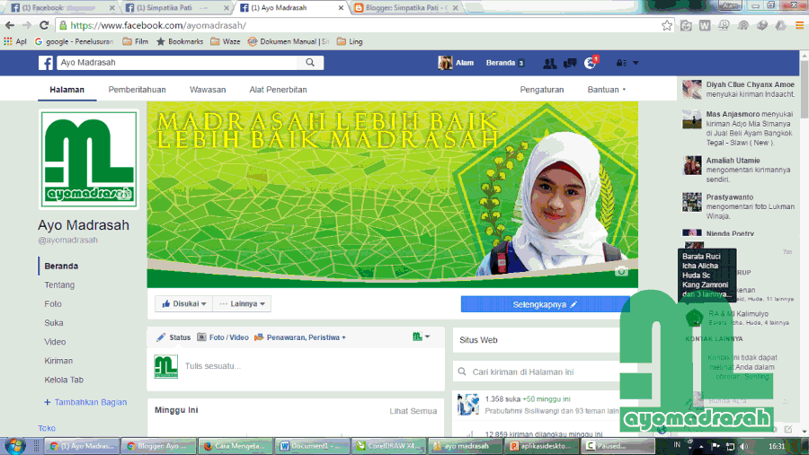
Task: Open Document1 Word taskbar item
Action: [312, 446]
